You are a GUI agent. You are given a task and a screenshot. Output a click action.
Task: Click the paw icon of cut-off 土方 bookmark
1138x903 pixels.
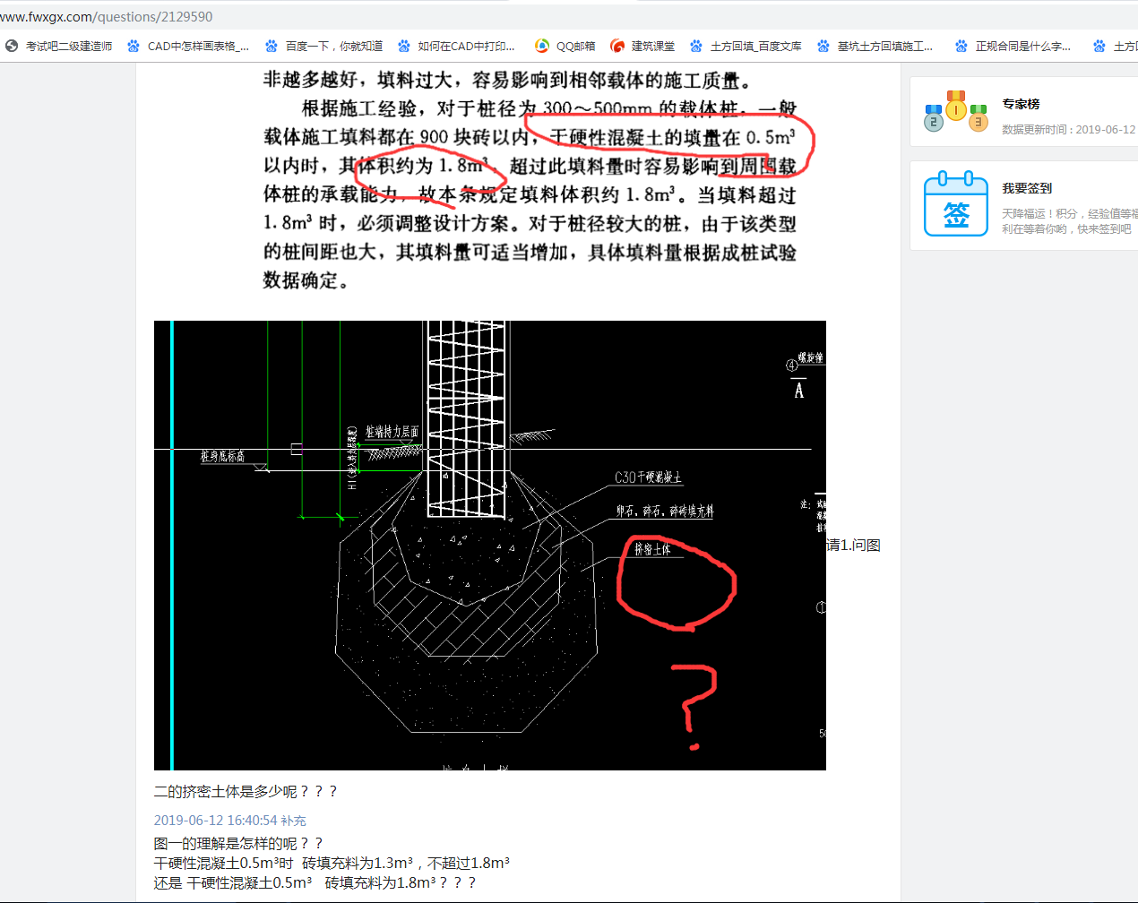[x=1099, y=46]
